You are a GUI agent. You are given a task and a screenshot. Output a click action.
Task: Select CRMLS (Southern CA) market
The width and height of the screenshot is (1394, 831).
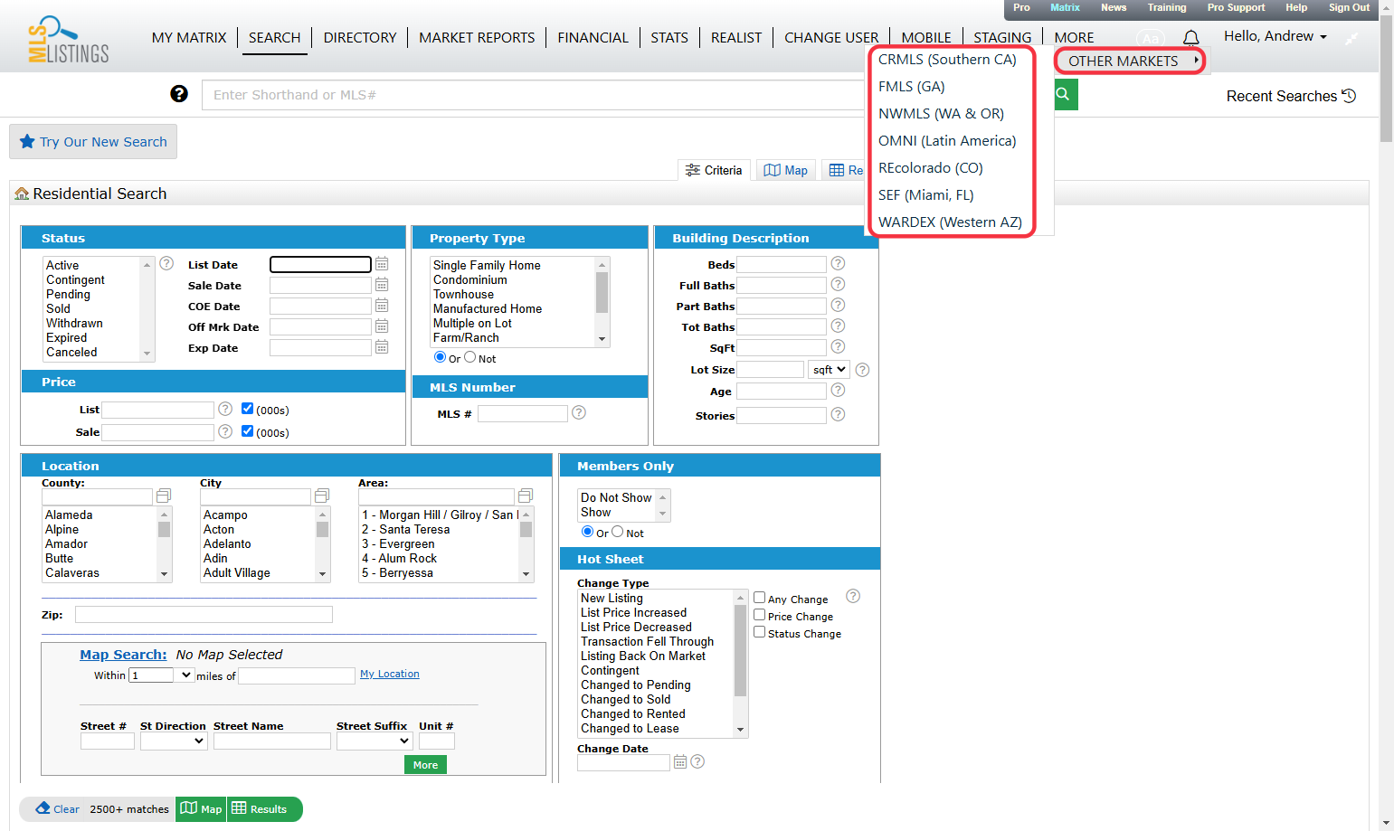(x=948, y=60)
